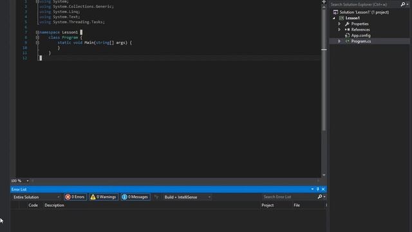Expand the Properties node

(339, 24)
